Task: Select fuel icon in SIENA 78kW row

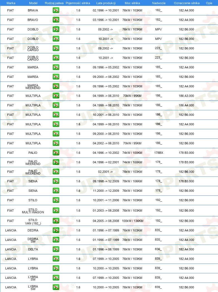Action: (56, 181)
